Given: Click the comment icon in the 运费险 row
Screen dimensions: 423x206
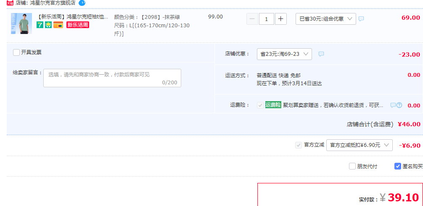Looking at the screenshot, I should 393,105.
